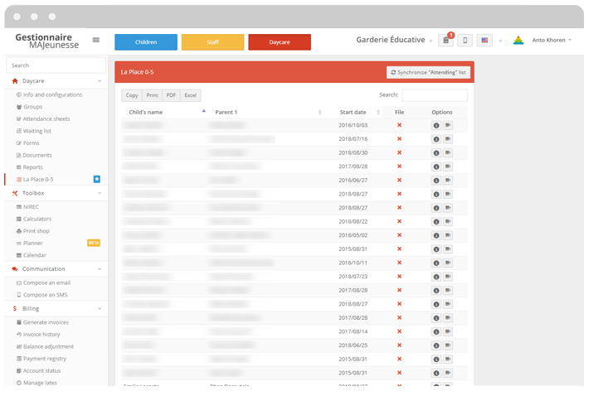Click the mobile device icon
Image resolution: width=589 pixels, height=396 pixels.
465,41
